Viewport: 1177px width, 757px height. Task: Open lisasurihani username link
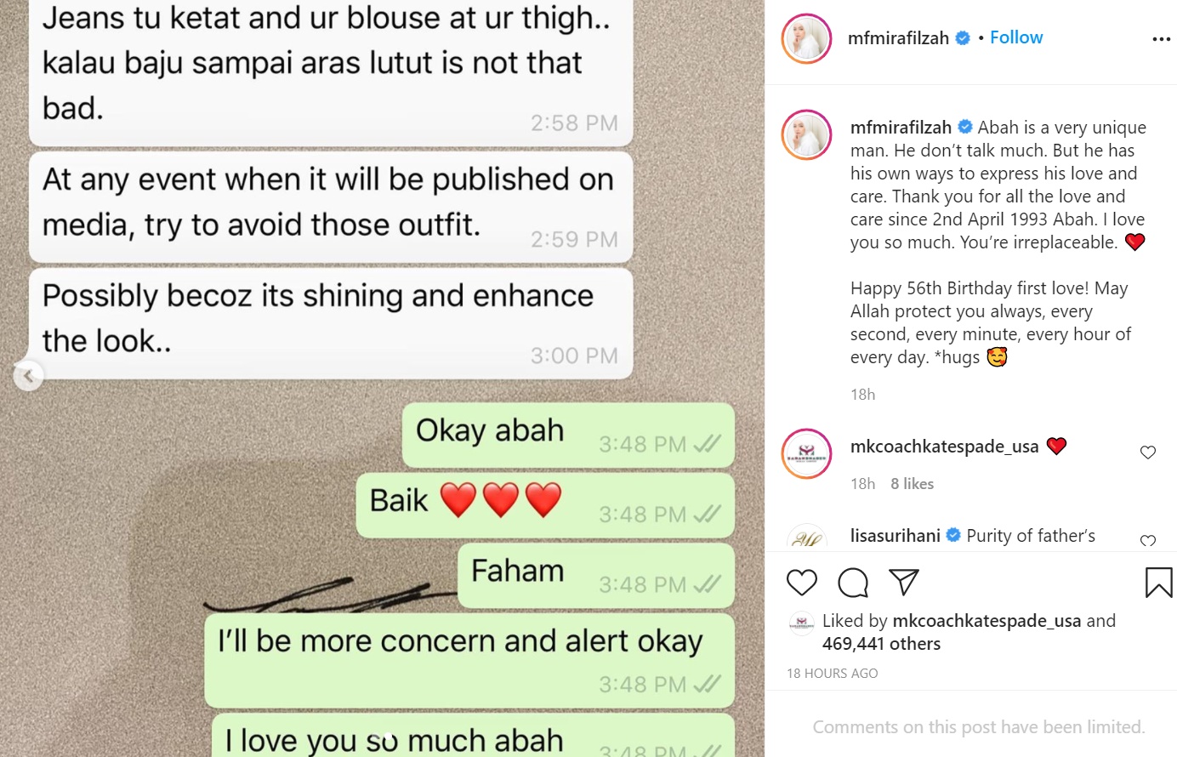point(896,535)
